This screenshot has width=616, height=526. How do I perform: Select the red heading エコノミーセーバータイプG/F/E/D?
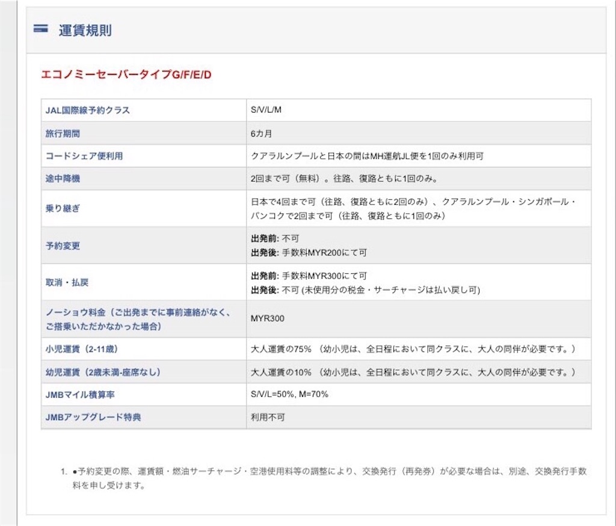126,74
